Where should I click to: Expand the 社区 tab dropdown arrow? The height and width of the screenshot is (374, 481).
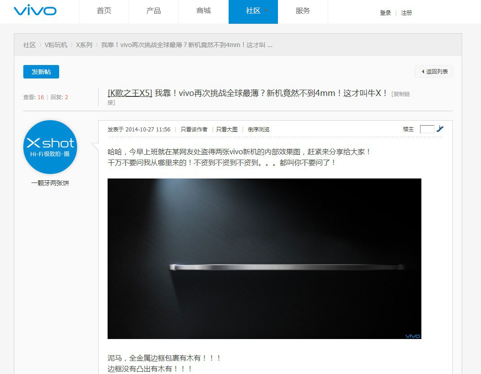(266, 10)
